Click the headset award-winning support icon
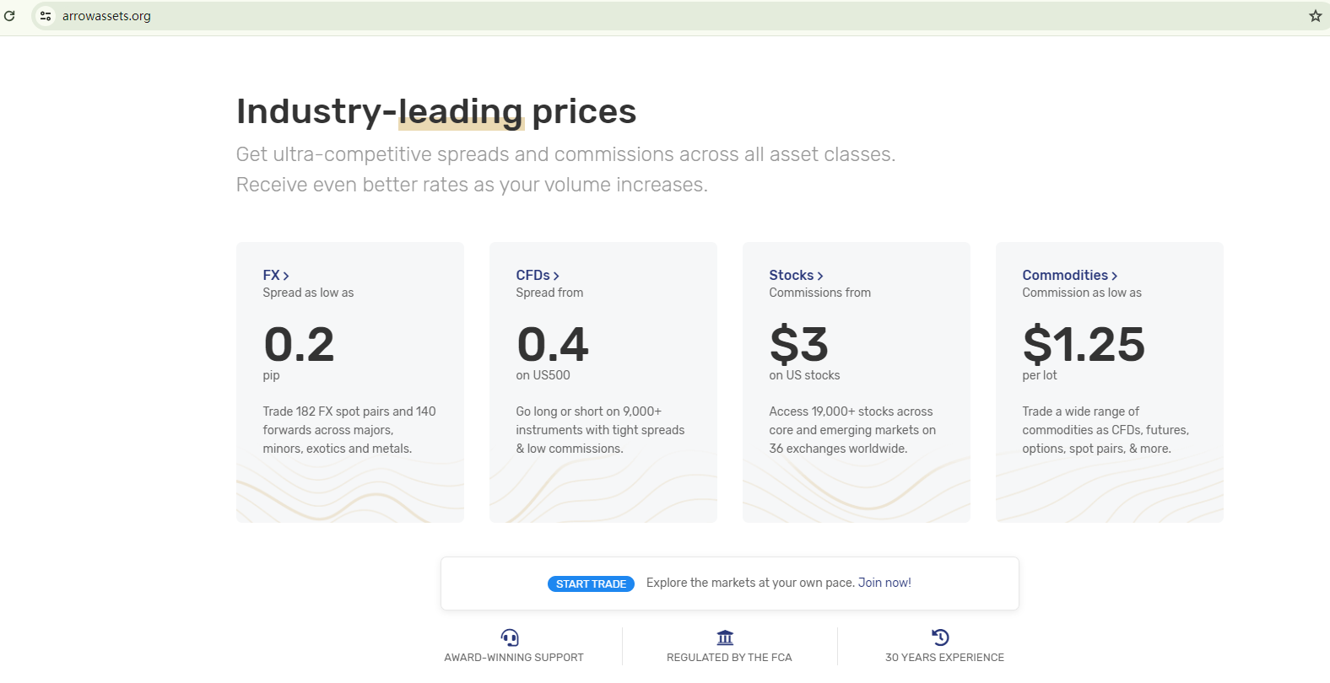The width and height of the screenshot is (1330, 683). [510, 637]
